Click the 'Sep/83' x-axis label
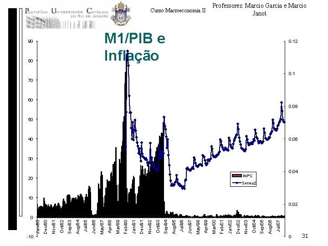Image resolution: width=328 pixels, height=246 pixels. [69, 226]
